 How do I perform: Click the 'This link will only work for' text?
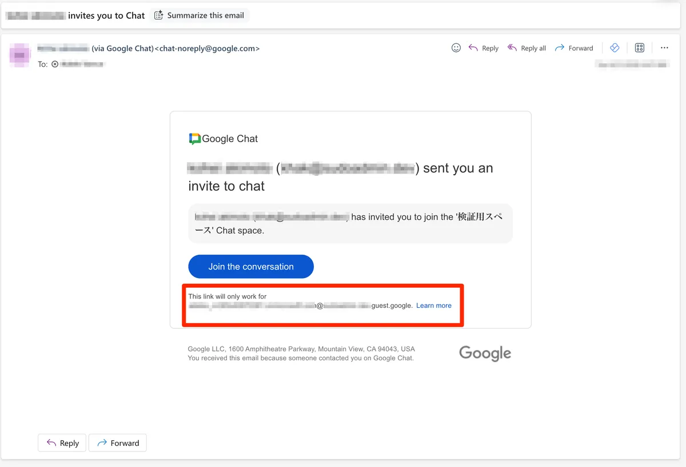point(228,296)
